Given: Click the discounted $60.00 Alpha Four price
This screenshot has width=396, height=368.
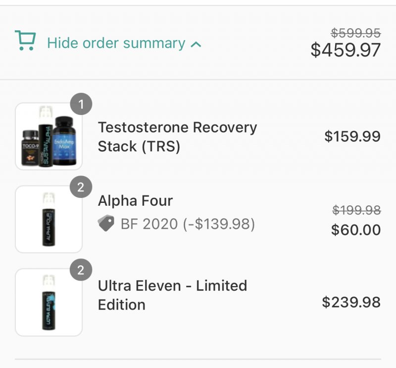Looking at the screenshot, I should coord(356,230).
